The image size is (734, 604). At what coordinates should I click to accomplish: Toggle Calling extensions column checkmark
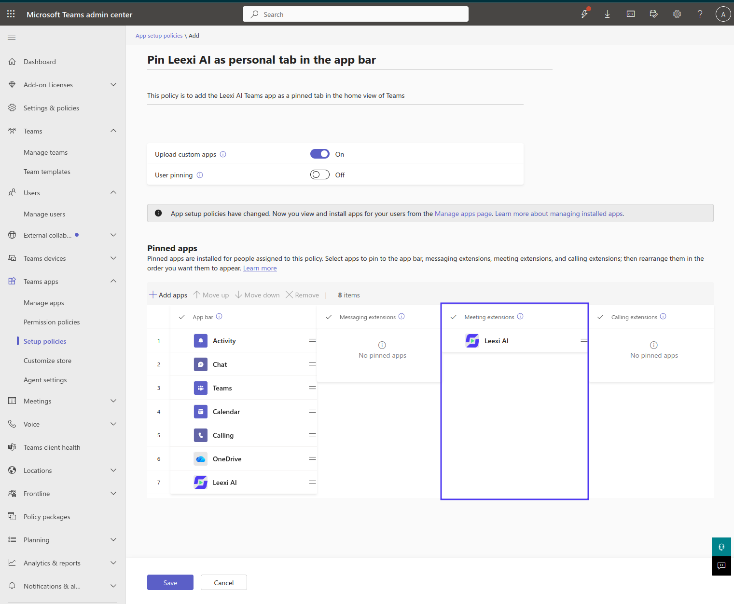pyautogui.click(x=600, y=317)
